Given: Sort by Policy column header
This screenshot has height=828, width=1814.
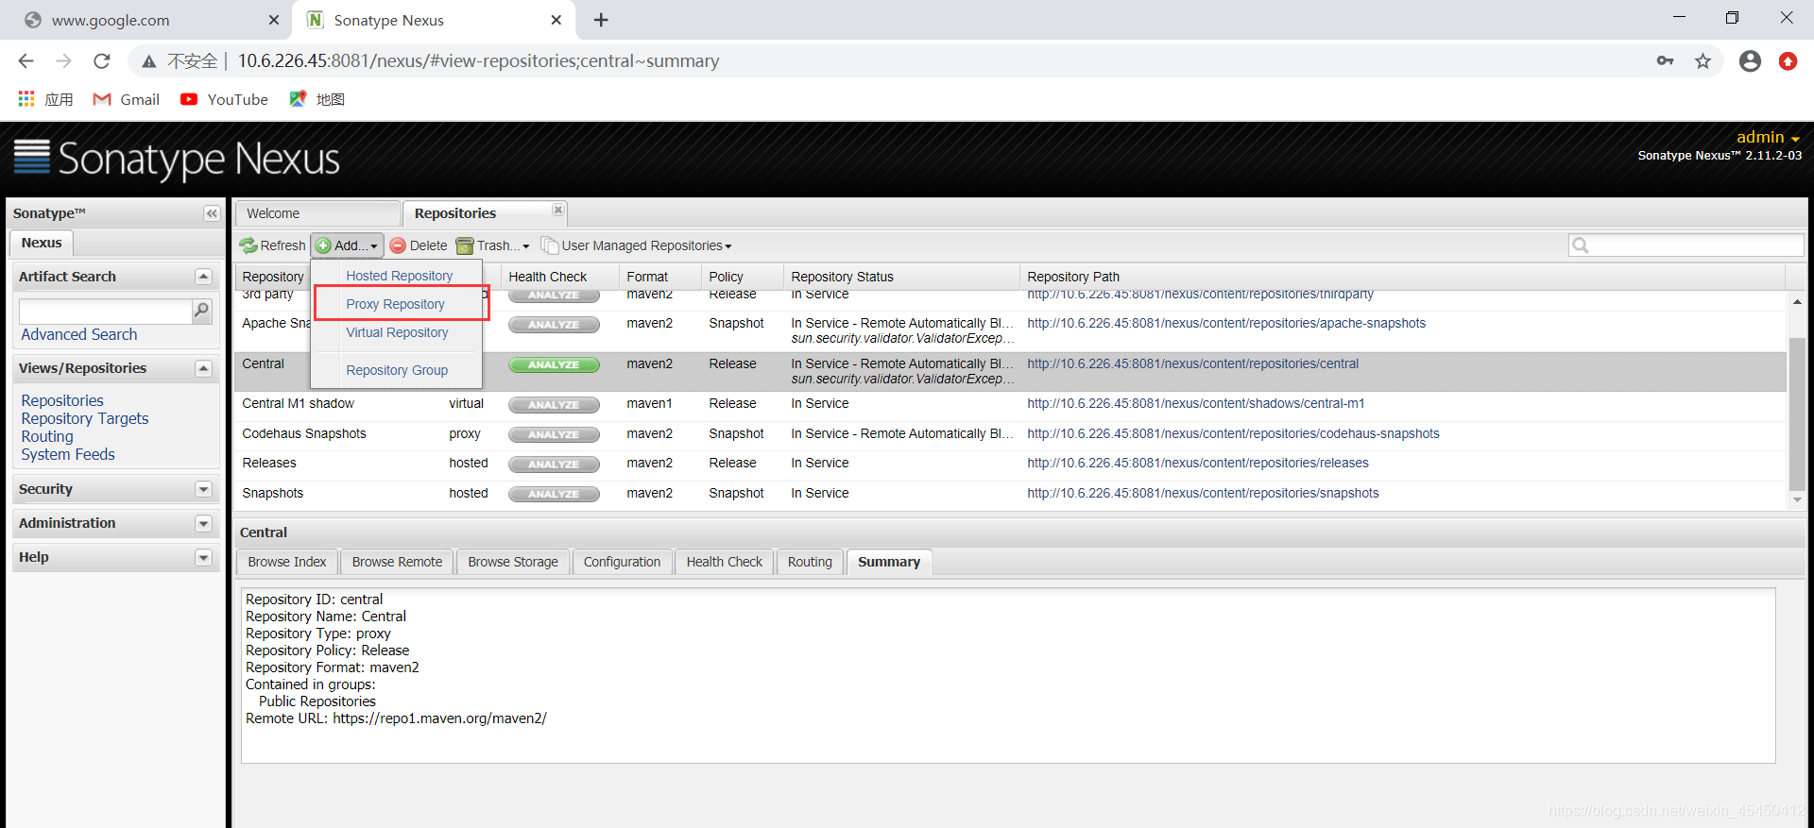Looking at the screenshot, I should click(x=743, y=277).
